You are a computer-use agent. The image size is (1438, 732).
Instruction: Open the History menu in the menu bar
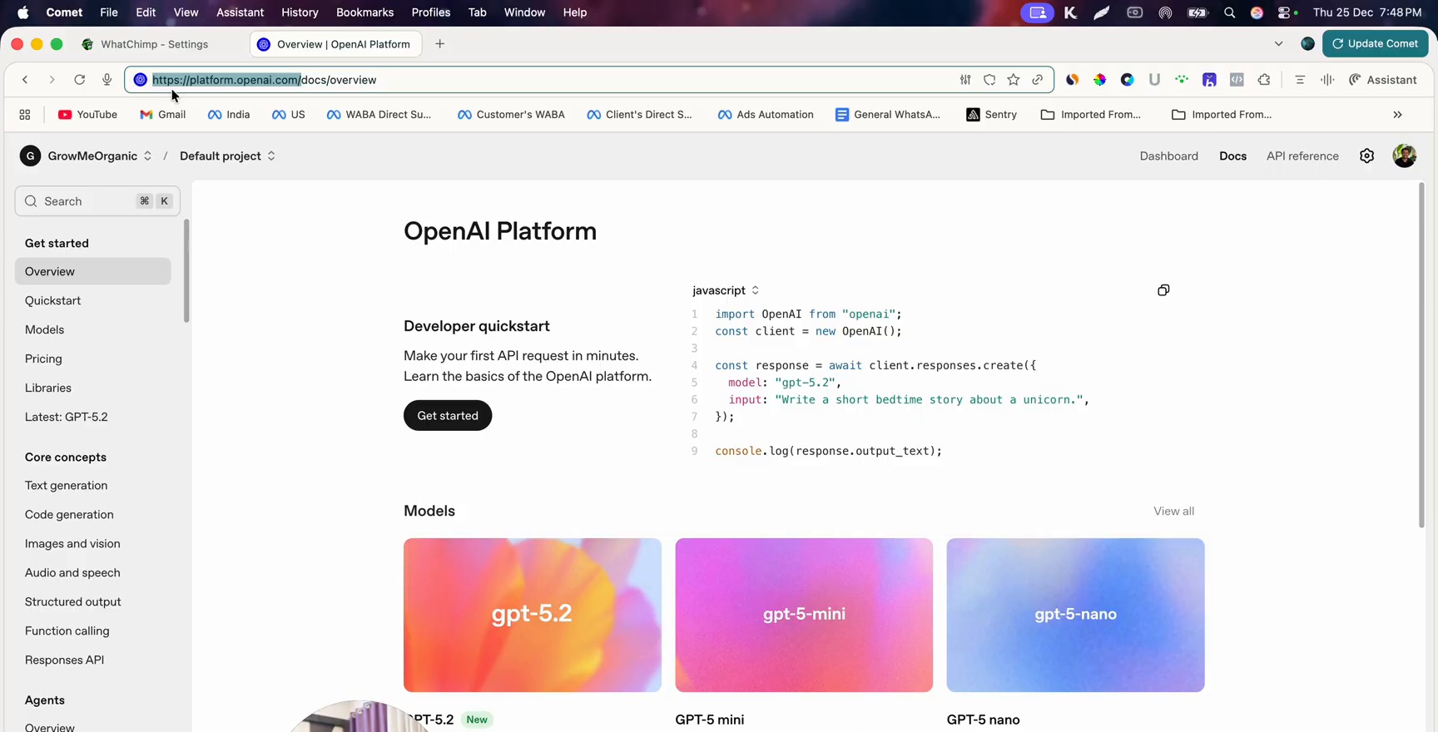tap(300, 12)
